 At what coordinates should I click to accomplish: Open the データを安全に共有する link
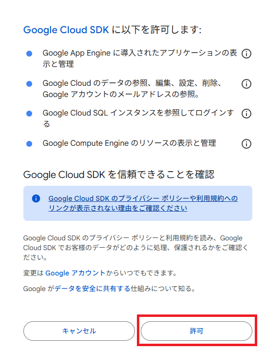click(92, 289)
